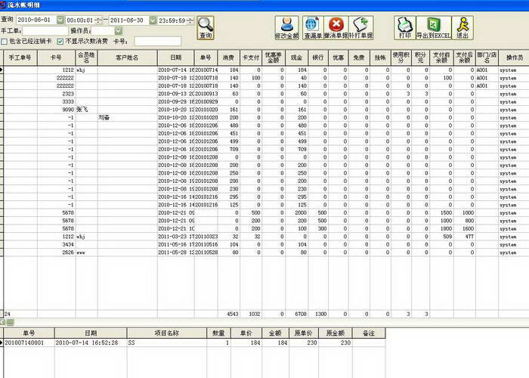Click the 优惠券金额 column header
This screenshot has height=378, width=529.
[274, 57]
